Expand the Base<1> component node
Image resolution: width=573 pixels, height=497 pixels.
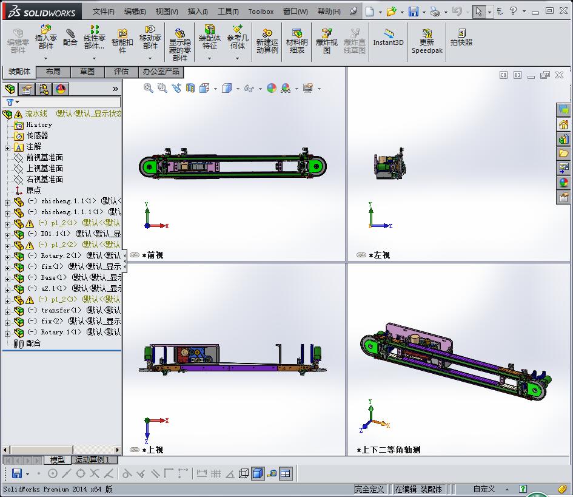(7, 278)
